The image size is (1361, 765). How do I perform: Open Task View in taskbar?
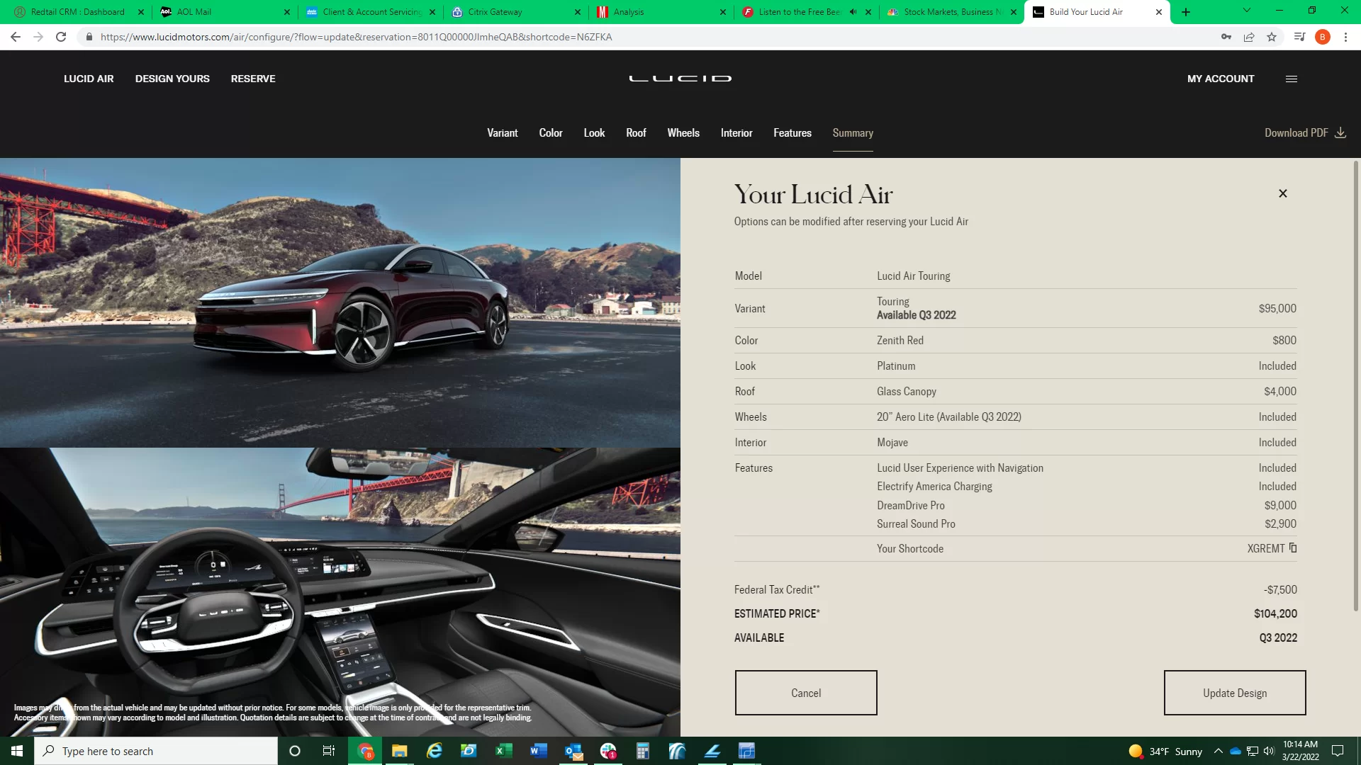[x=329, y=751]
